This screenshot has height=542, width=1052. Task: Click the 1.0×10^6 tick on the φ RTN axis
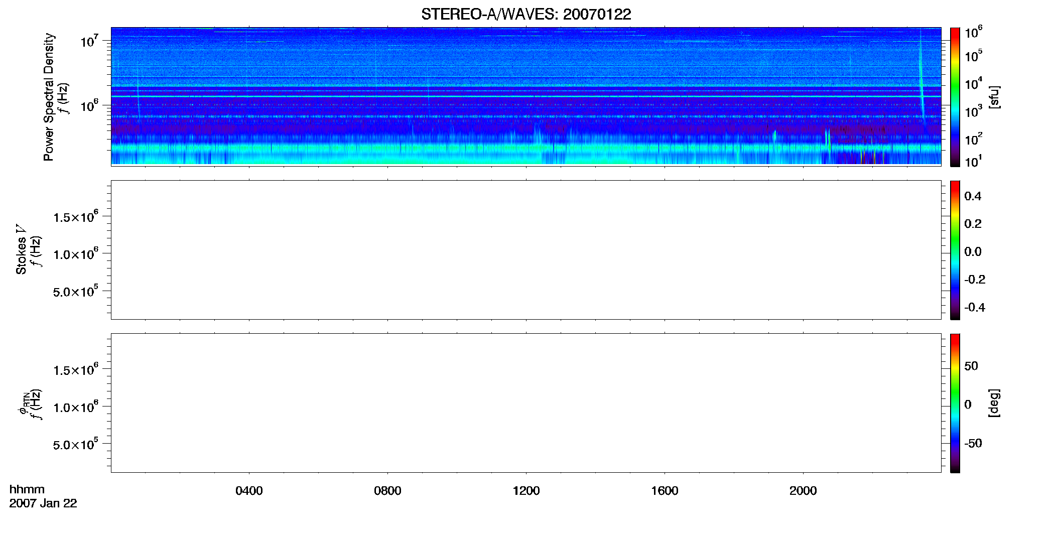(76, 406)
